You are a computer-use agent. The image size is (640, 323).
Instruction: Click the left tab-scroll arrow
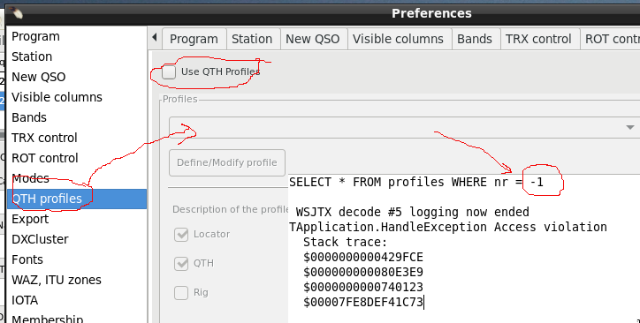pos(155,37)
